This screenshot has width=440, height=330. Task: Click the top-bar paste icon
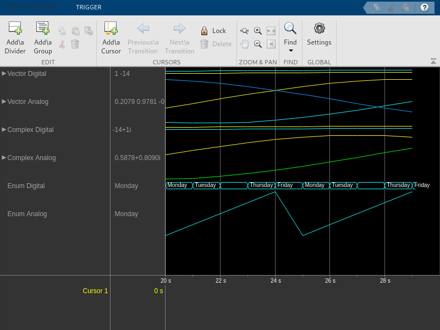coord(405,8)
